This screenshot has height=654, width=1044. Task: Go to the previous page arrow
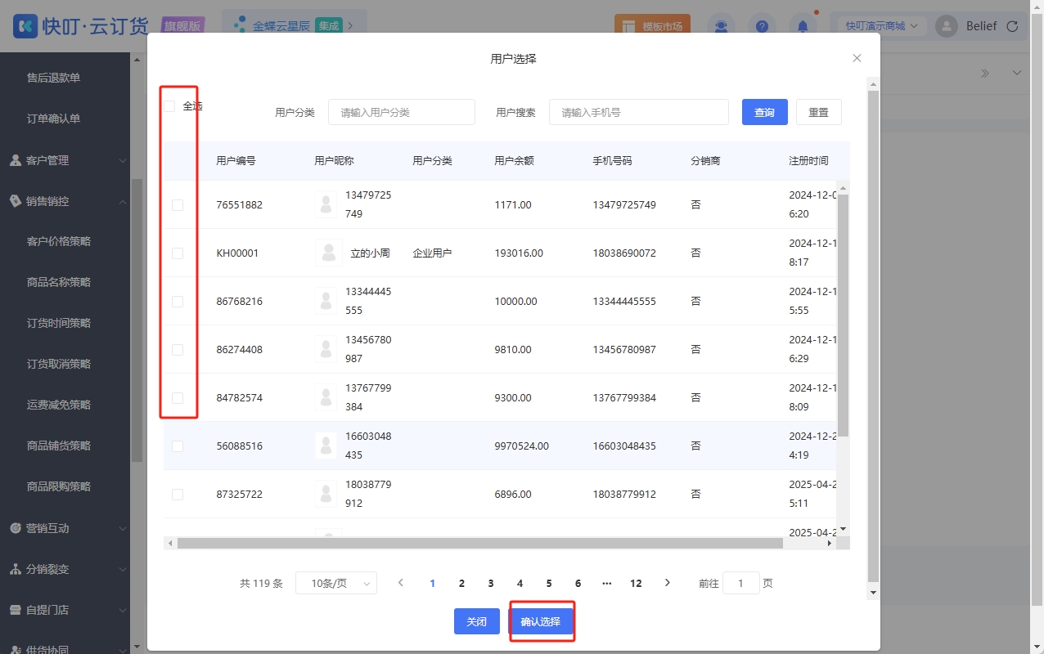point(401,583)
